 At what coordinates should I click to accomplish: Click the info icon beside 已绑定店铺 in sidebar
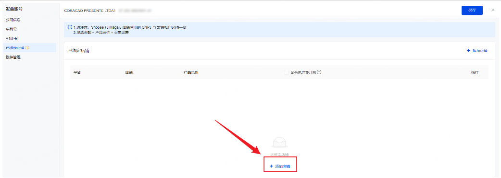point(27,48)
